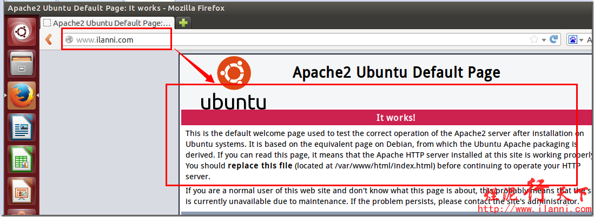Launch LibreOffice Calc from the dock
Viewport: 594px width, 217px height.
tap(22, 159)
